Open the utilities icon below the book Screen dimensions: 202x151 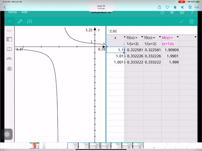(x=9, y=59)
